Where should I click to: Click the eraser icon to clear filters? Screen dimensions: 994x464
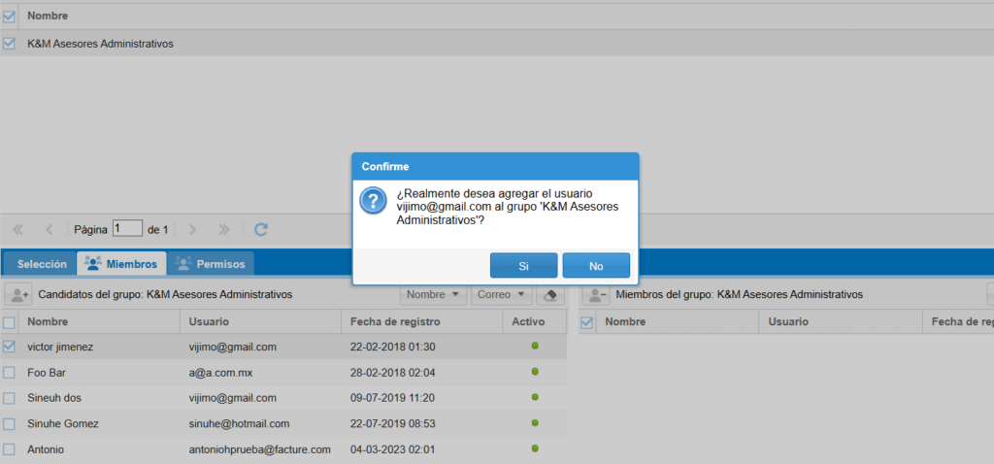point(550,295)
